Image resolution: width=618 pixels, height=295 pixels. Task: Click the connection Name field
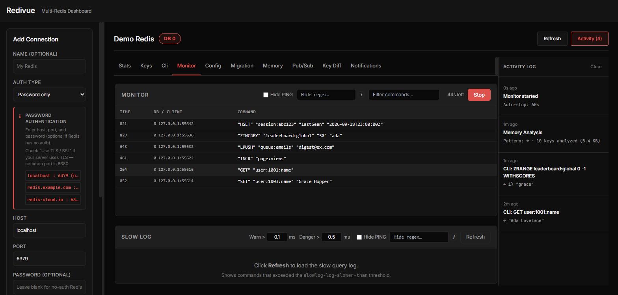tap(49, 66)
